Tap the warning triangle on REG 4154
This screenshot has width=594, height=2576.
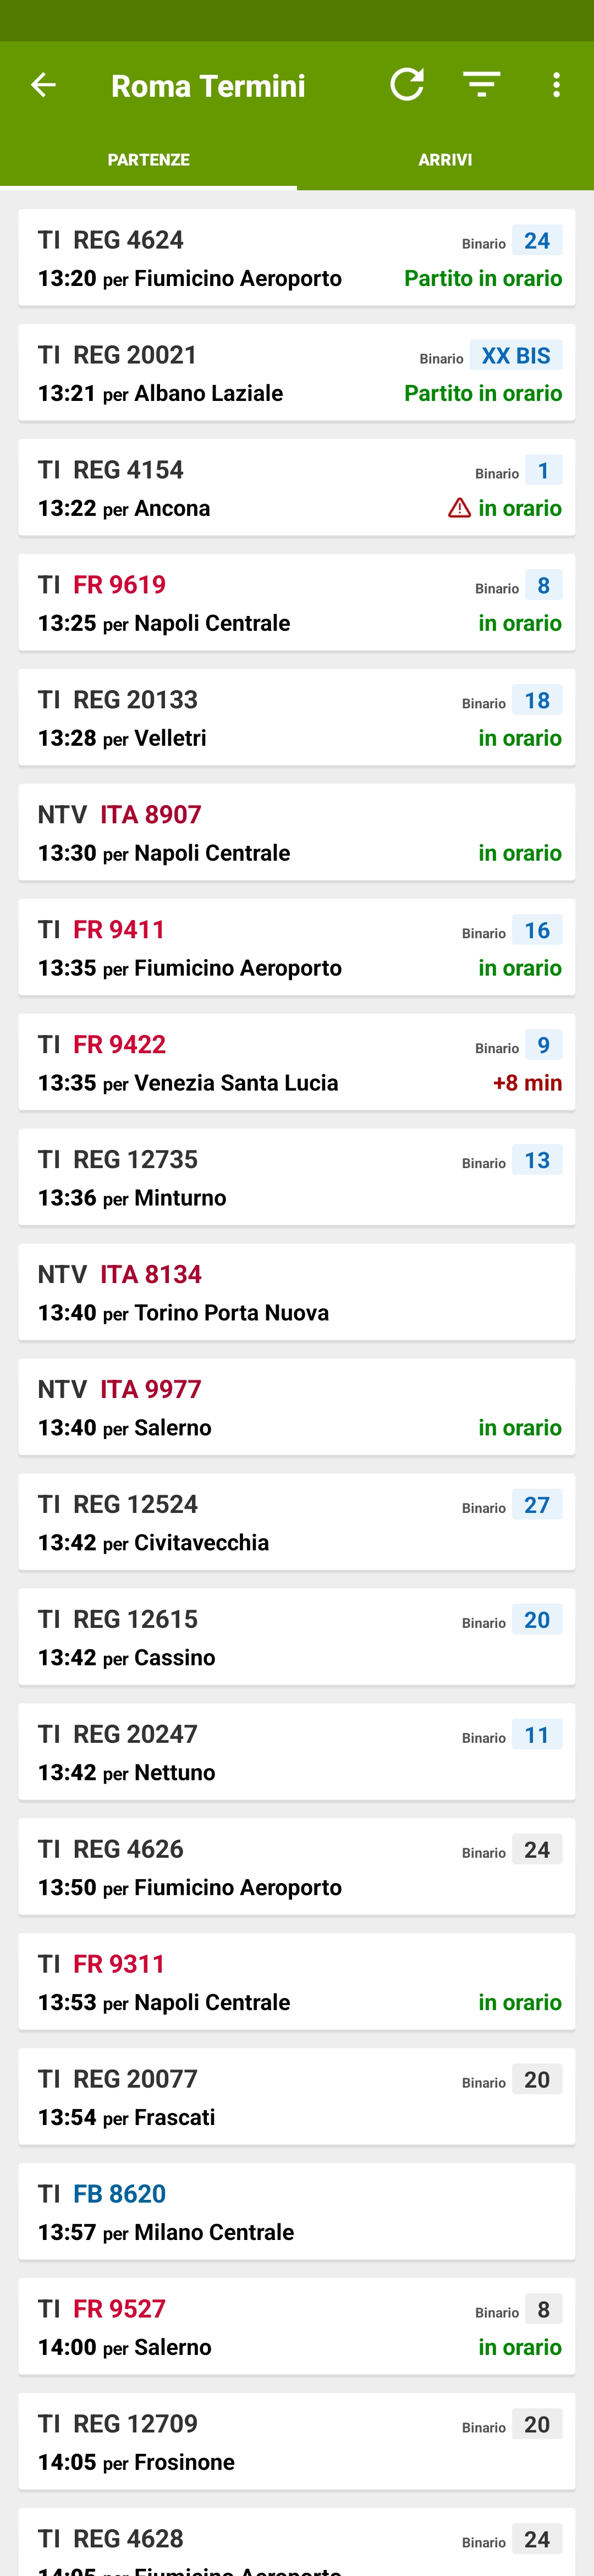[x=459, y=508]
